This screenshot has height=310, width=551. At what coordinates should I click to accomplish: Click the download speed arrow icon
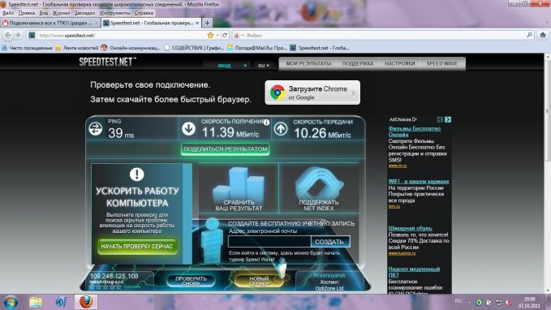point(189,129)
